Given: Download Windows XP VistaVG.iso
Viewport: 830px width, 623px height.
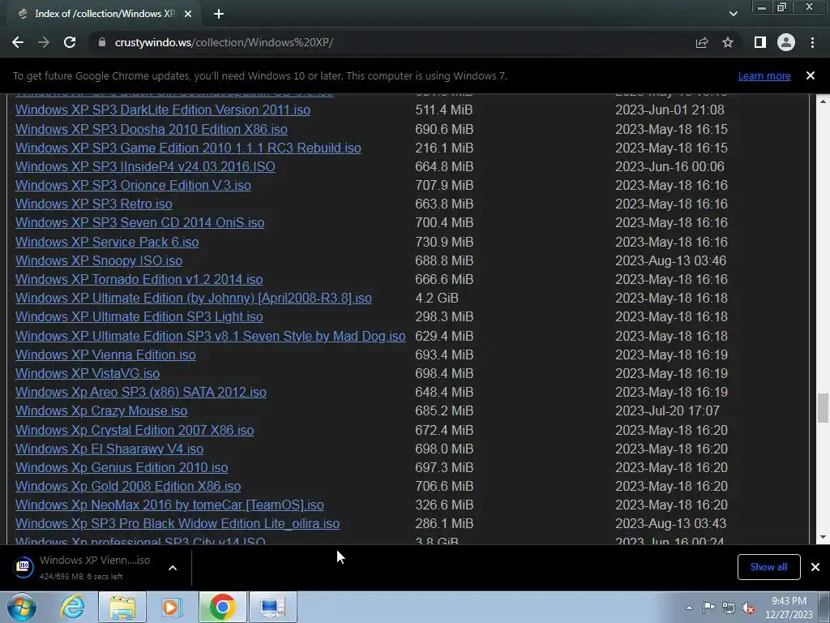Looking at the screenshot, I should point(88,373).
